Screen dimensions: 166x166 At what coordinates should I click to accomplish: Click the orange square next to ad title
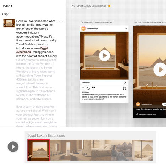[x=109, y=6]
